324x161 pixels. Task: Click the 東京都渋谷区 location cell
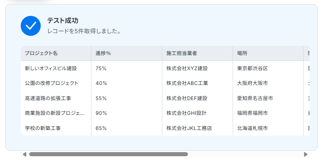point(252,68)
